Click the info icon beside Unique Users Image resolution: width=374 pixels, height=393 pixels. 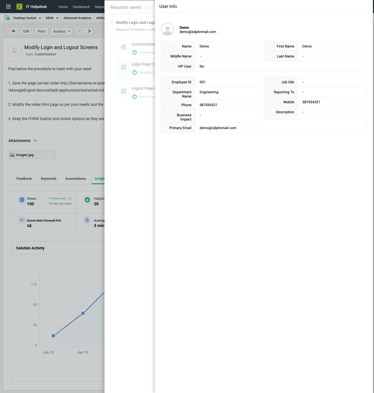click(x=70, y=198)
